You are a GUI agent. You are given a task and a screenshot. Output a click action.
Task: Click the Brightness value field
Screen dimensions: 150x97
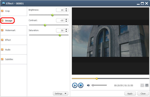click(x=60, y=10)
